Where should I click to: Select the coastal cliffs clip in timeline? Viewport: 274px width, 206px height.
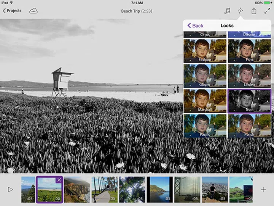77,190
